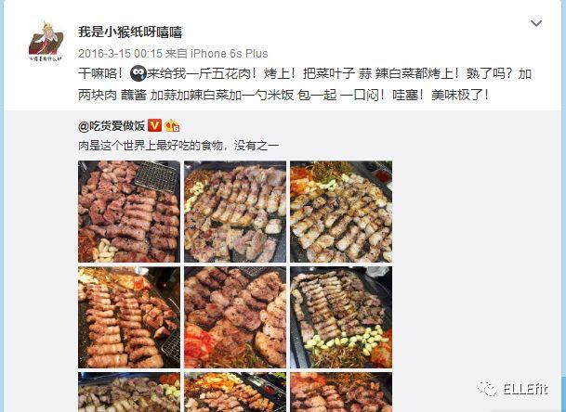
Task: Open first grilled pork photo with grill rack
Action: (129, 212)
